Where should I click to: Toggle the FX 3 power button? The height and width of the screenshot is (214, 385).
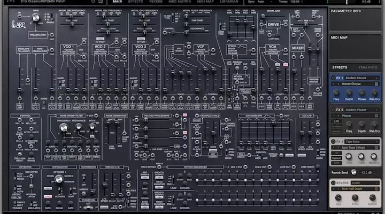(x=333, y=142)
